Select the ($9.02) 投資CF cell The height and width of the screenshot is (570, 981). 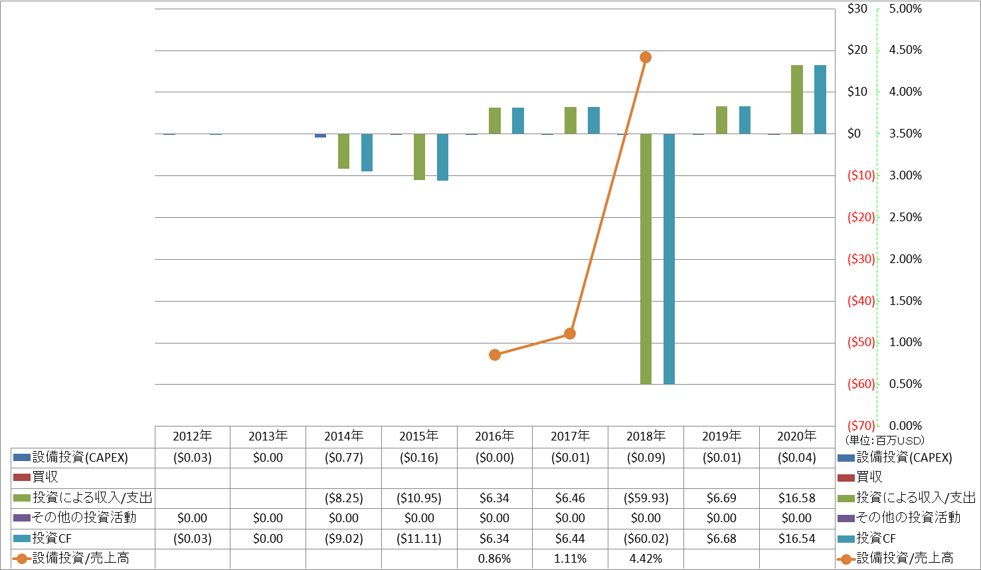pos(343,539)
